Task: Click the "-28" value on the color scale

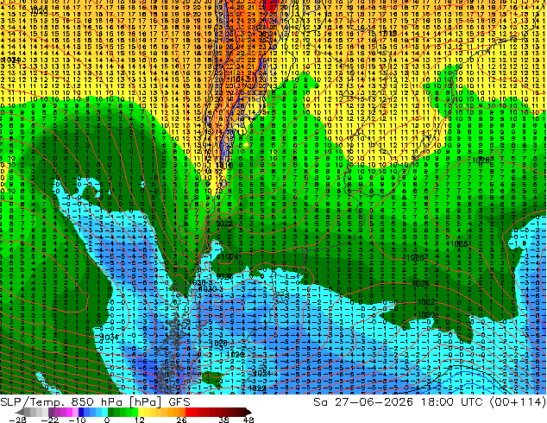Action: tap(17, 420)
